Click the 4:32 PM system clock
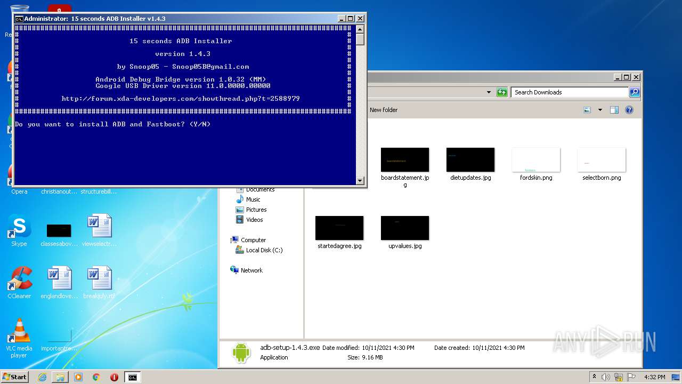Image resolution: width=682 pixels, height=384 pixels. (x=655, y=377)
